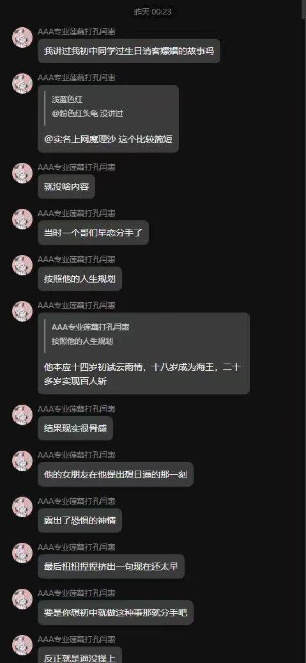Click the avatar beside 当时一个哥们早恋分手了
The width and height of the screenshot is (306, 663).
pos(22,219)
